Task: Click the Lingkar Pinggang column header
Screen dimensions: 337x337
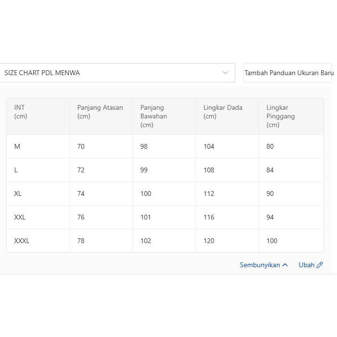Action: pyautogui.click(x=281, y=116)
